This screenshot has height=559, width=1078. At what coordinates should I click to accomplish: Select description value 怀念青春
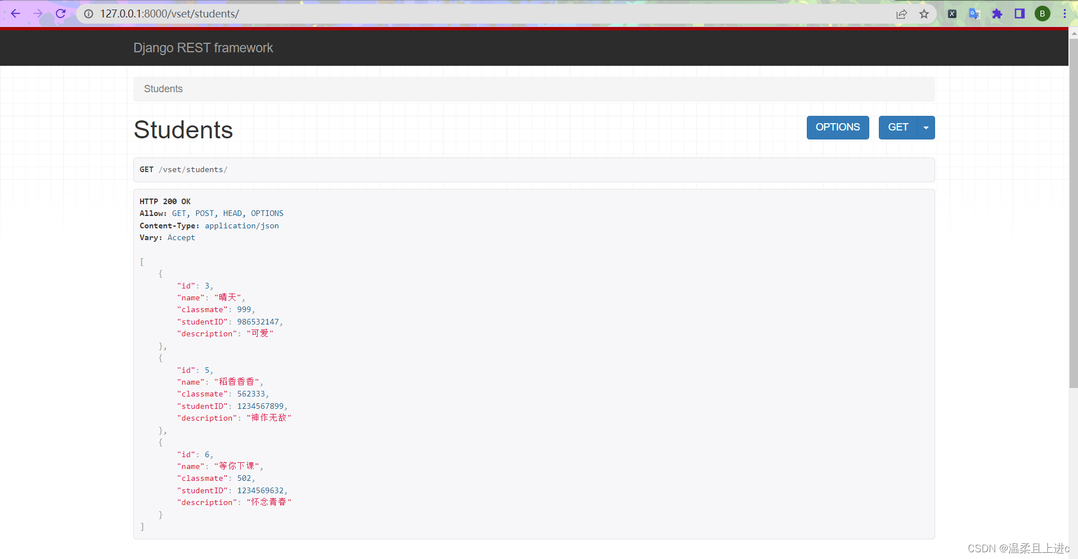tap(269, 502)
